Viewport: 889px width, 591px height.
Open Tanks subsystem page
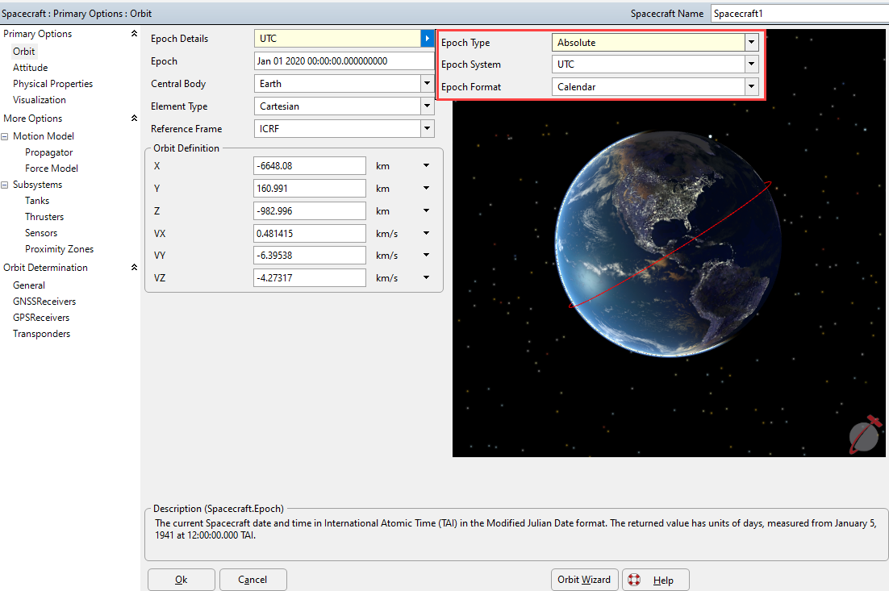(37, 201)
